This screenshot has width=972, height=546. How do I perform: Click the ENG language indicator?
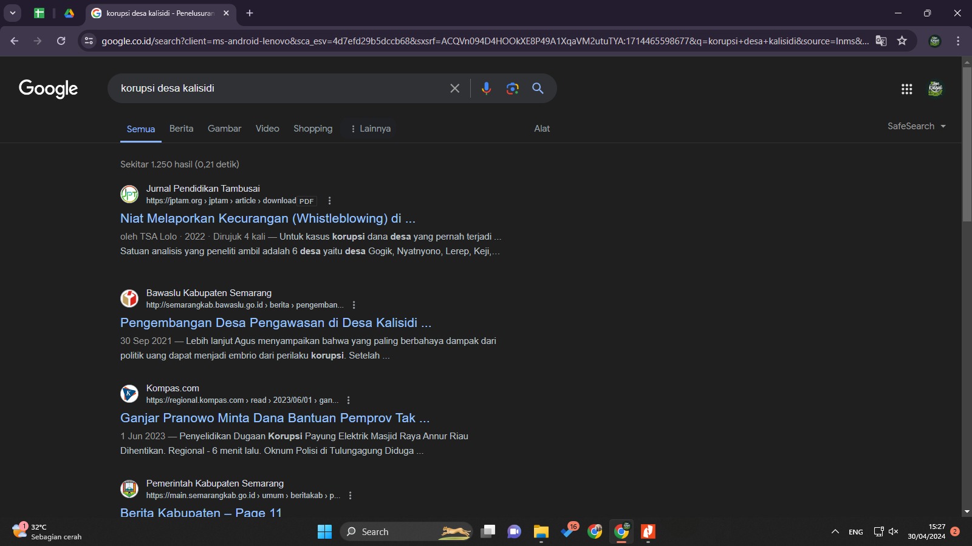pos(856,531)
